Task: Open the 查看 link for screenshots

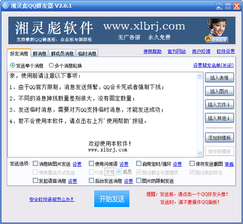Action: 229,164
